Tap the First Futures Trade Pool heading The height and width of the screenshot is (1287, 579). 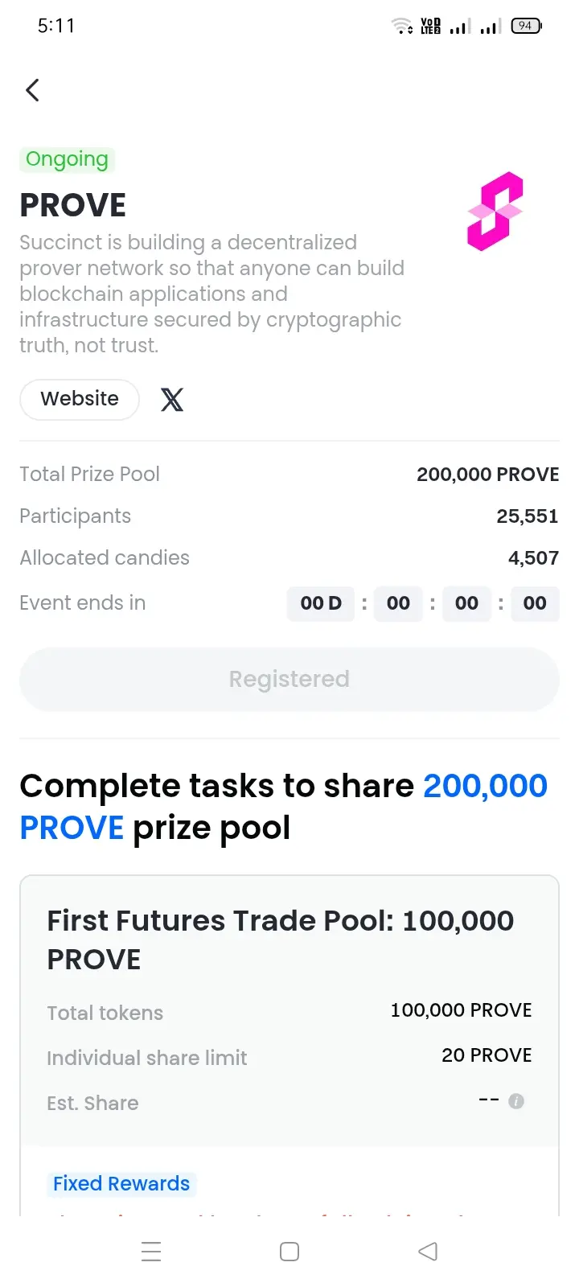point(281,940)
